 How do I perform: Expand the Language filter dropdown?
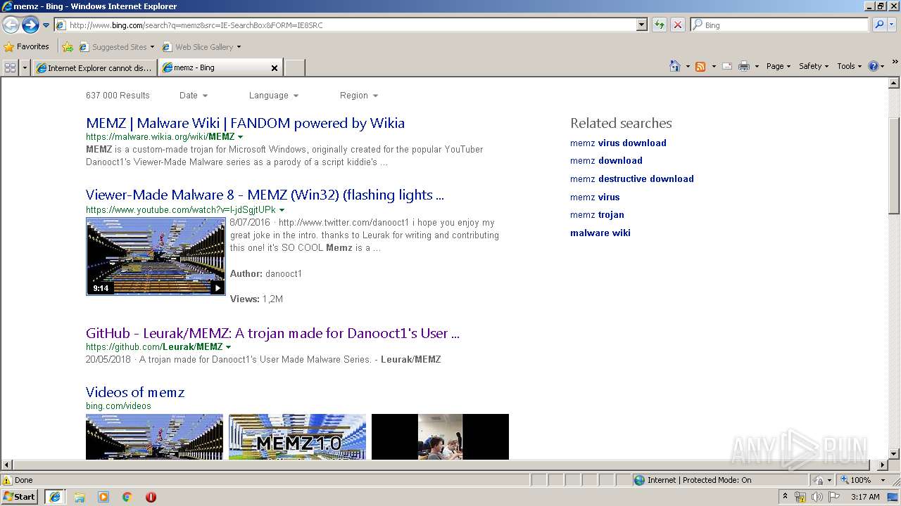click(274, 96)
